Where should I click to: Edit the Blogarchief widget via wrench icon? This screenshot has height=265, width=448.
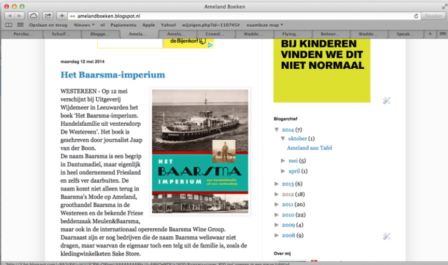387,236
